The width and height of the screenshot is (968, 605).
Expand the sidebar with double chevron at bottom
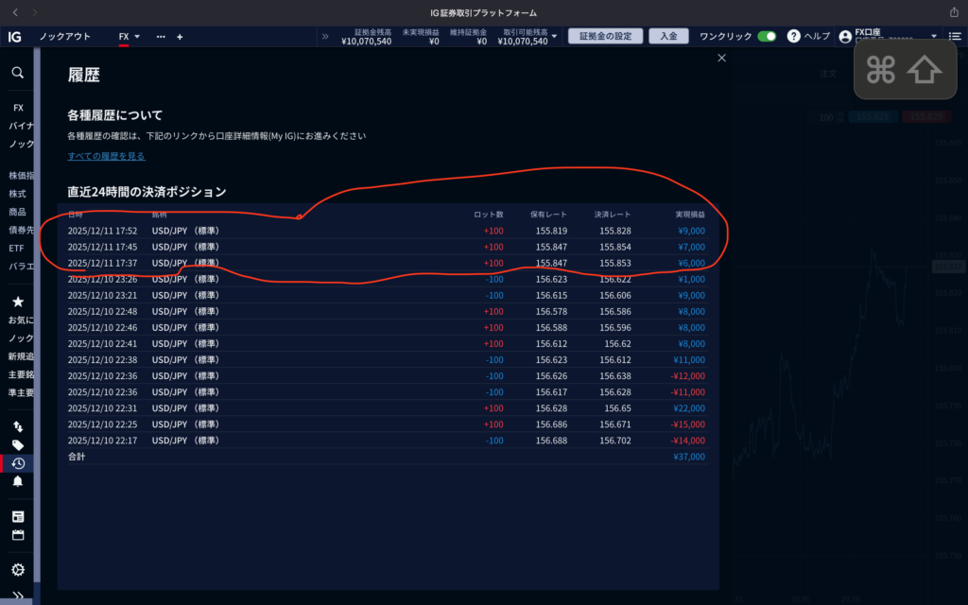click(x=17, y=596)
